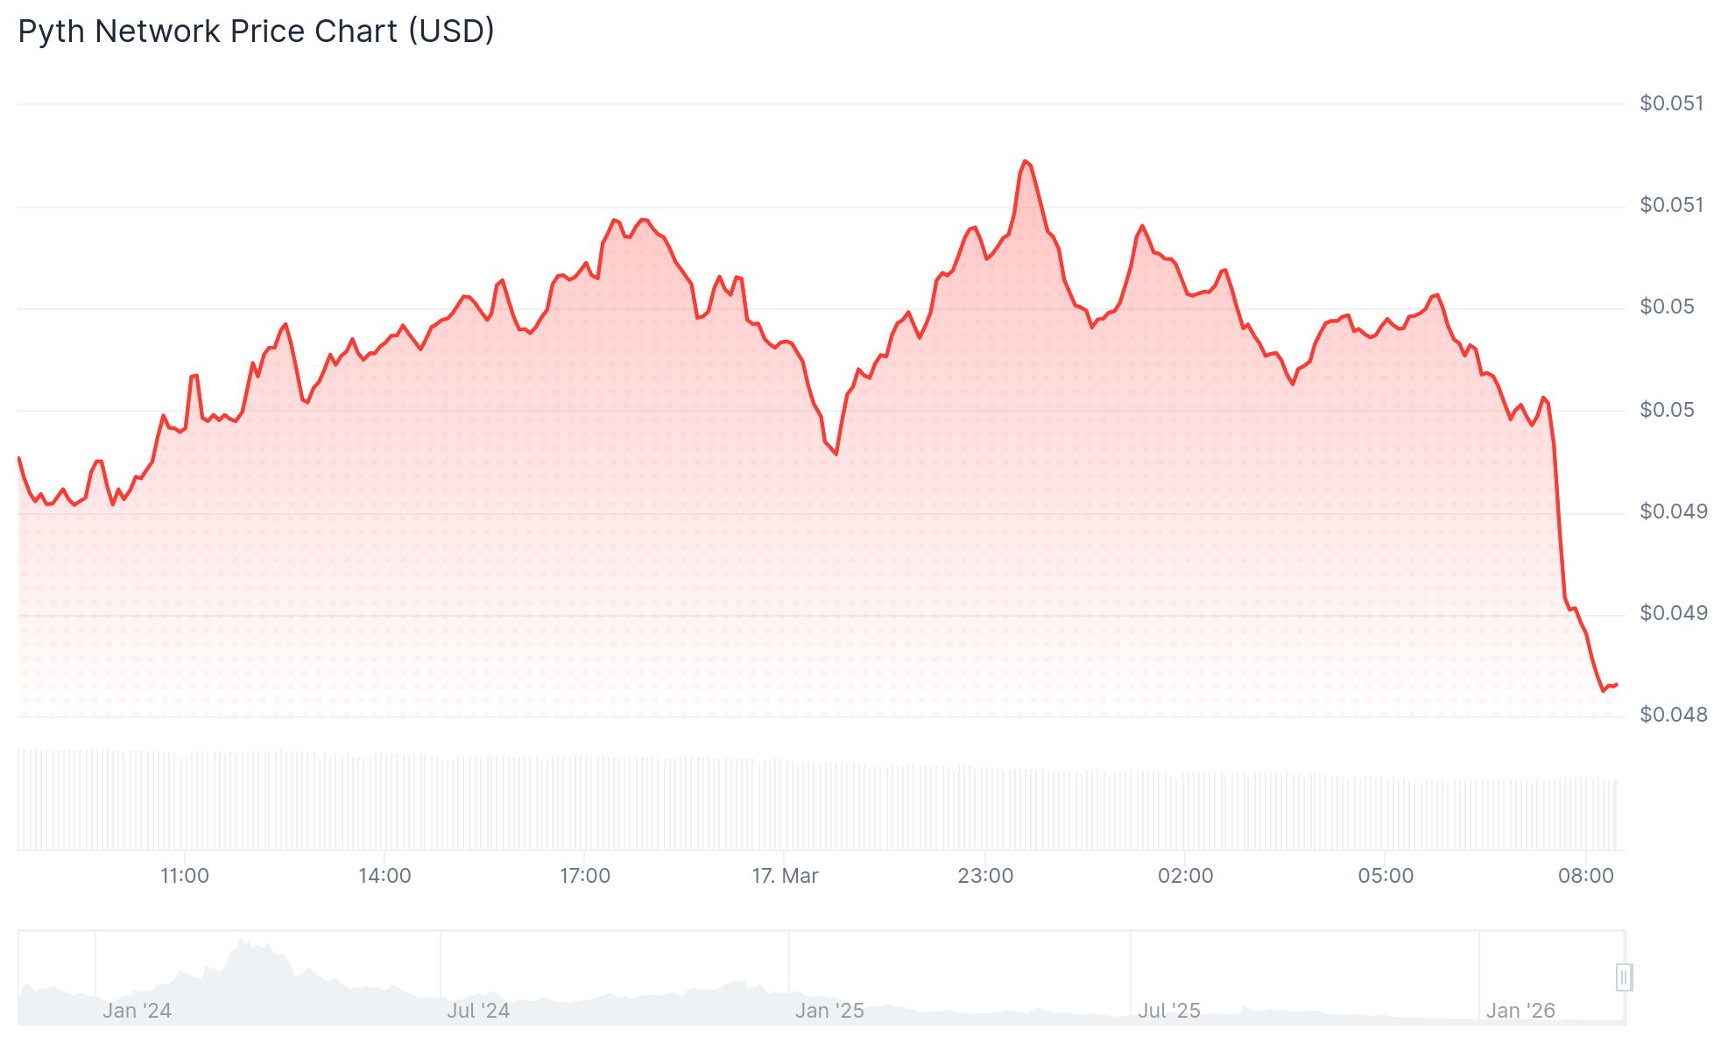Select the 08:00 time axis label
Image resolution: width=1728 pixels, height=1051 pixels.
pyautogui.click(x=1585, y=876)
